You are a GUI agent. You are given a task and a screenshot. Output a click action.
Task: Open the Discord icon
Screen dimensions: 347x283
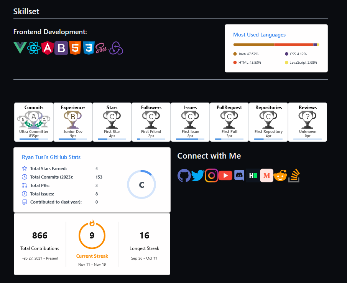click(239, 175)
